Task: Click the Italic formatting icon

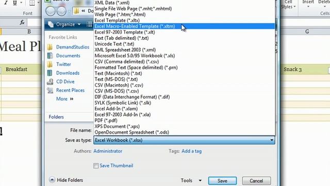Action: (x=6, y=3)
